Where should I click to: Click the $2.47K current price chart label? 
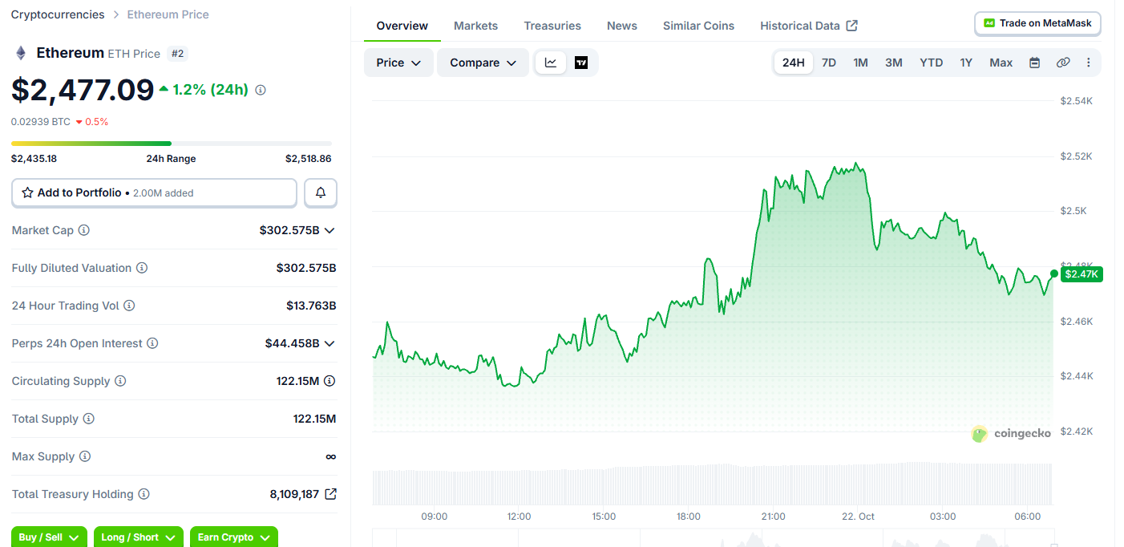[1082, 274]
